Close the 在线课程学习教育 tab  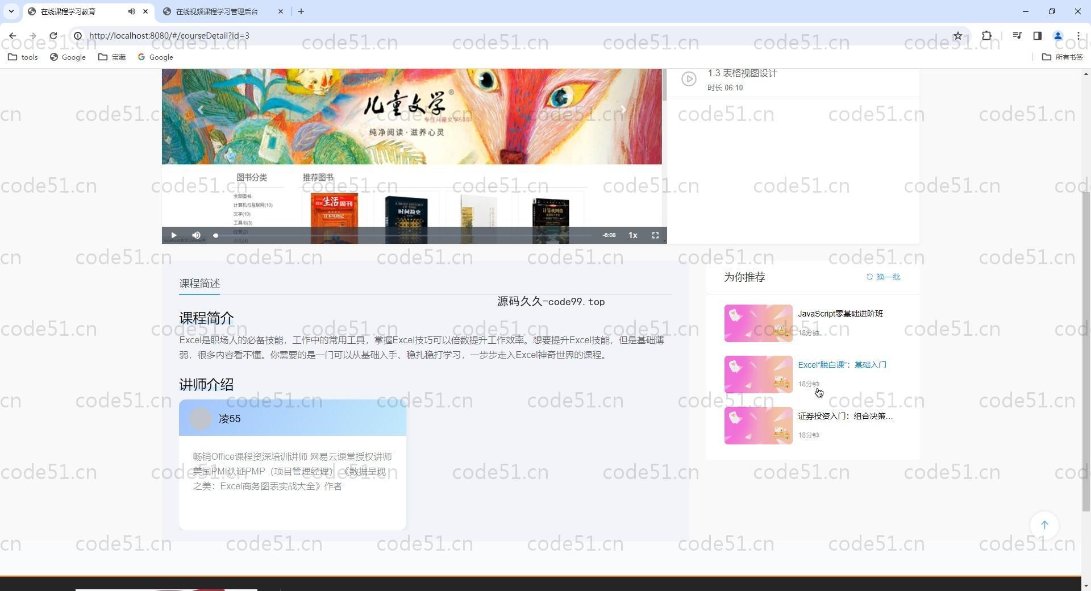[x=145, y=11]
